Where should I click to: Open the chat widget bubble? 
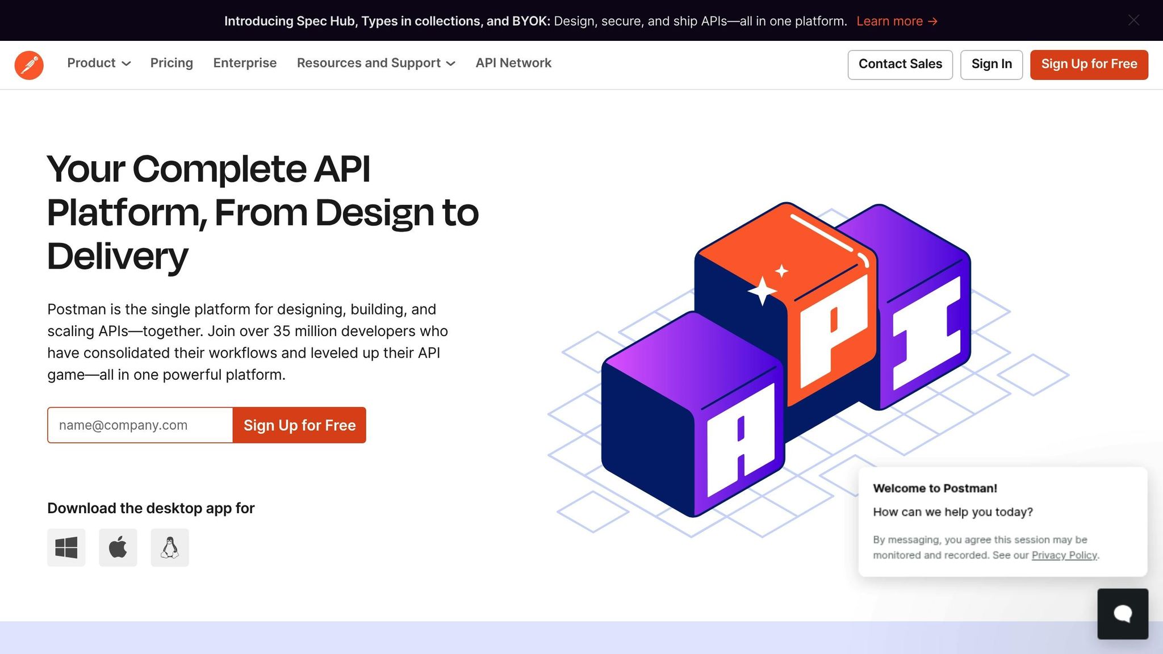coord(1123,614)
